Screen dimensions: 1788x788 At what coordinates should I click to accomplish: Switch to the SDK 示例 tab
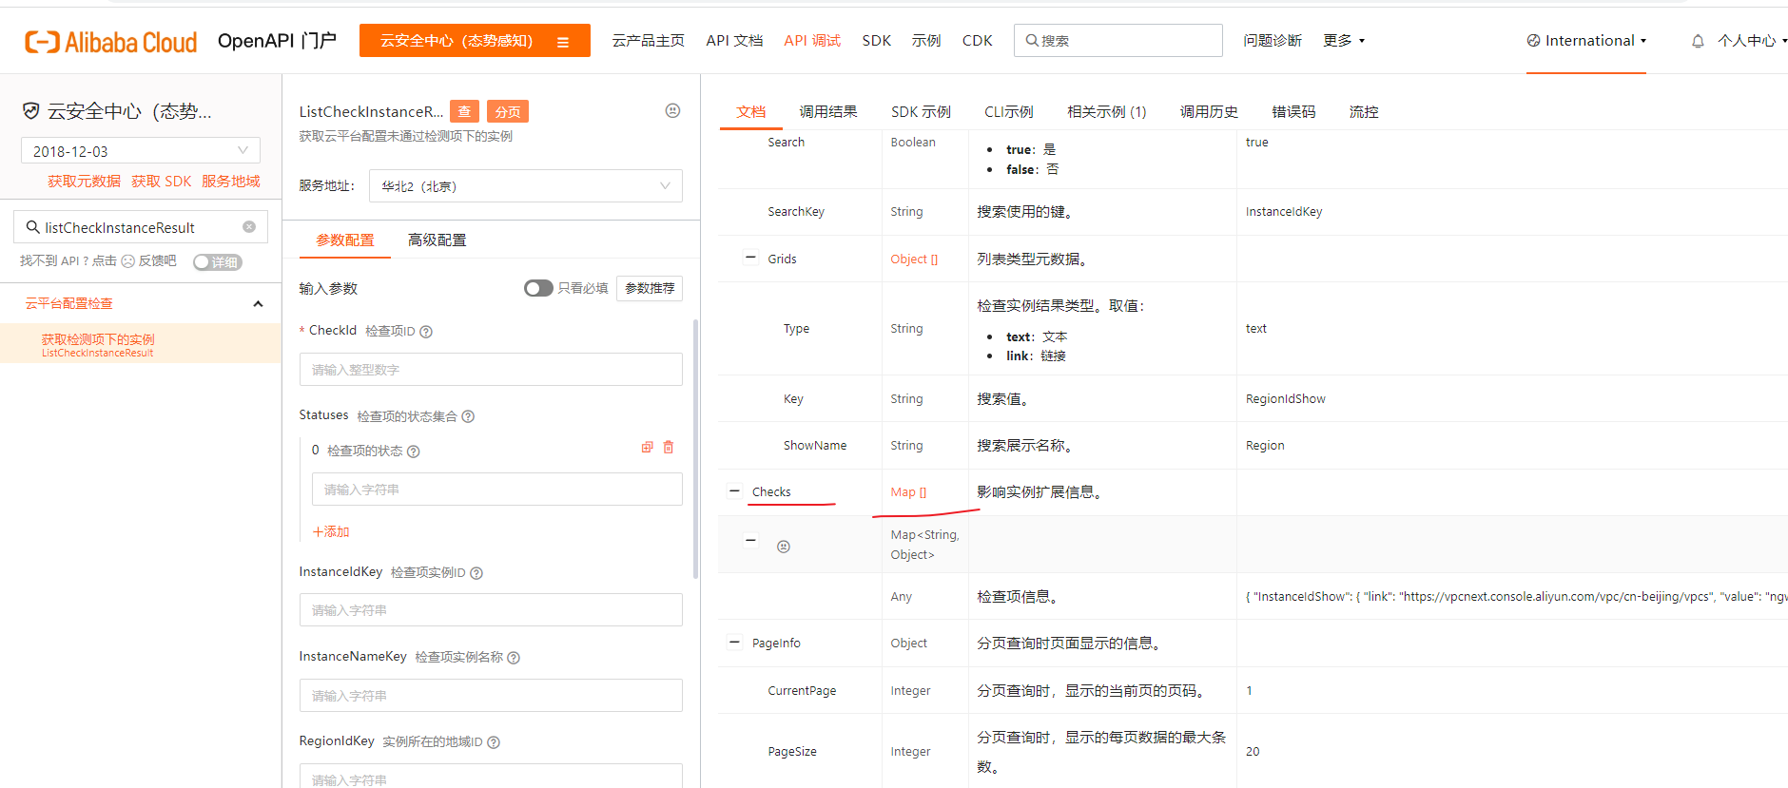[x=921, y=112]
